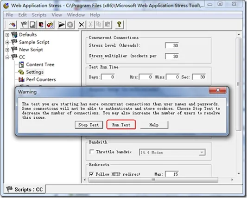The height and width of the screenshot is (198, 247).
Task: Collapse the CC tree node
Action: coord(7,57)
